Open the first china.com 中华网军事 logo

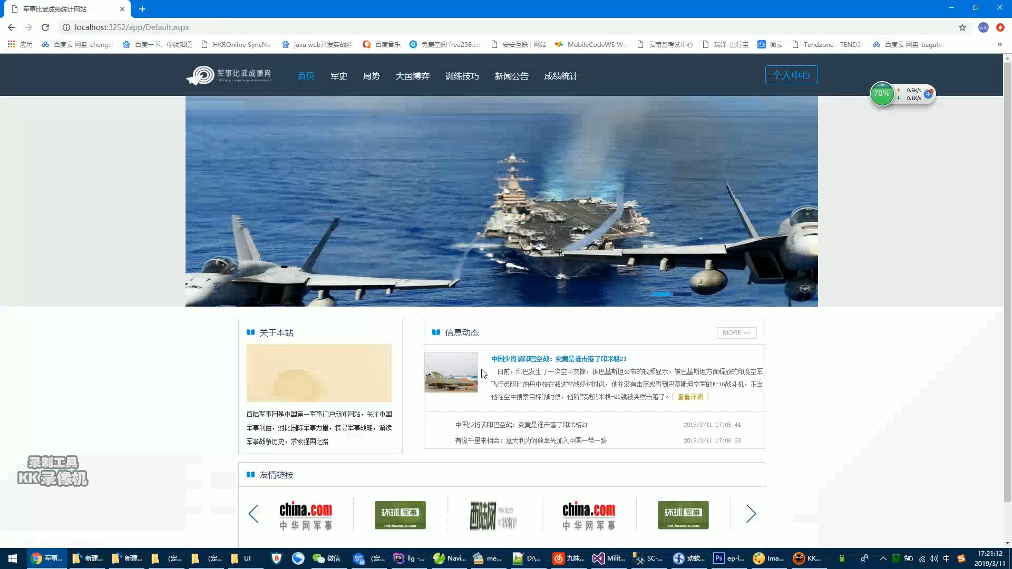(306, 515)
